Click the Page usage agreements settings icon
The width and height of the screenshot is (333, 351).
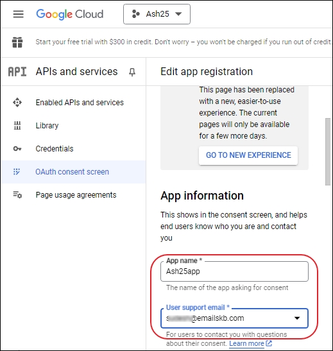pyautogui.click(x=17, y=195)
